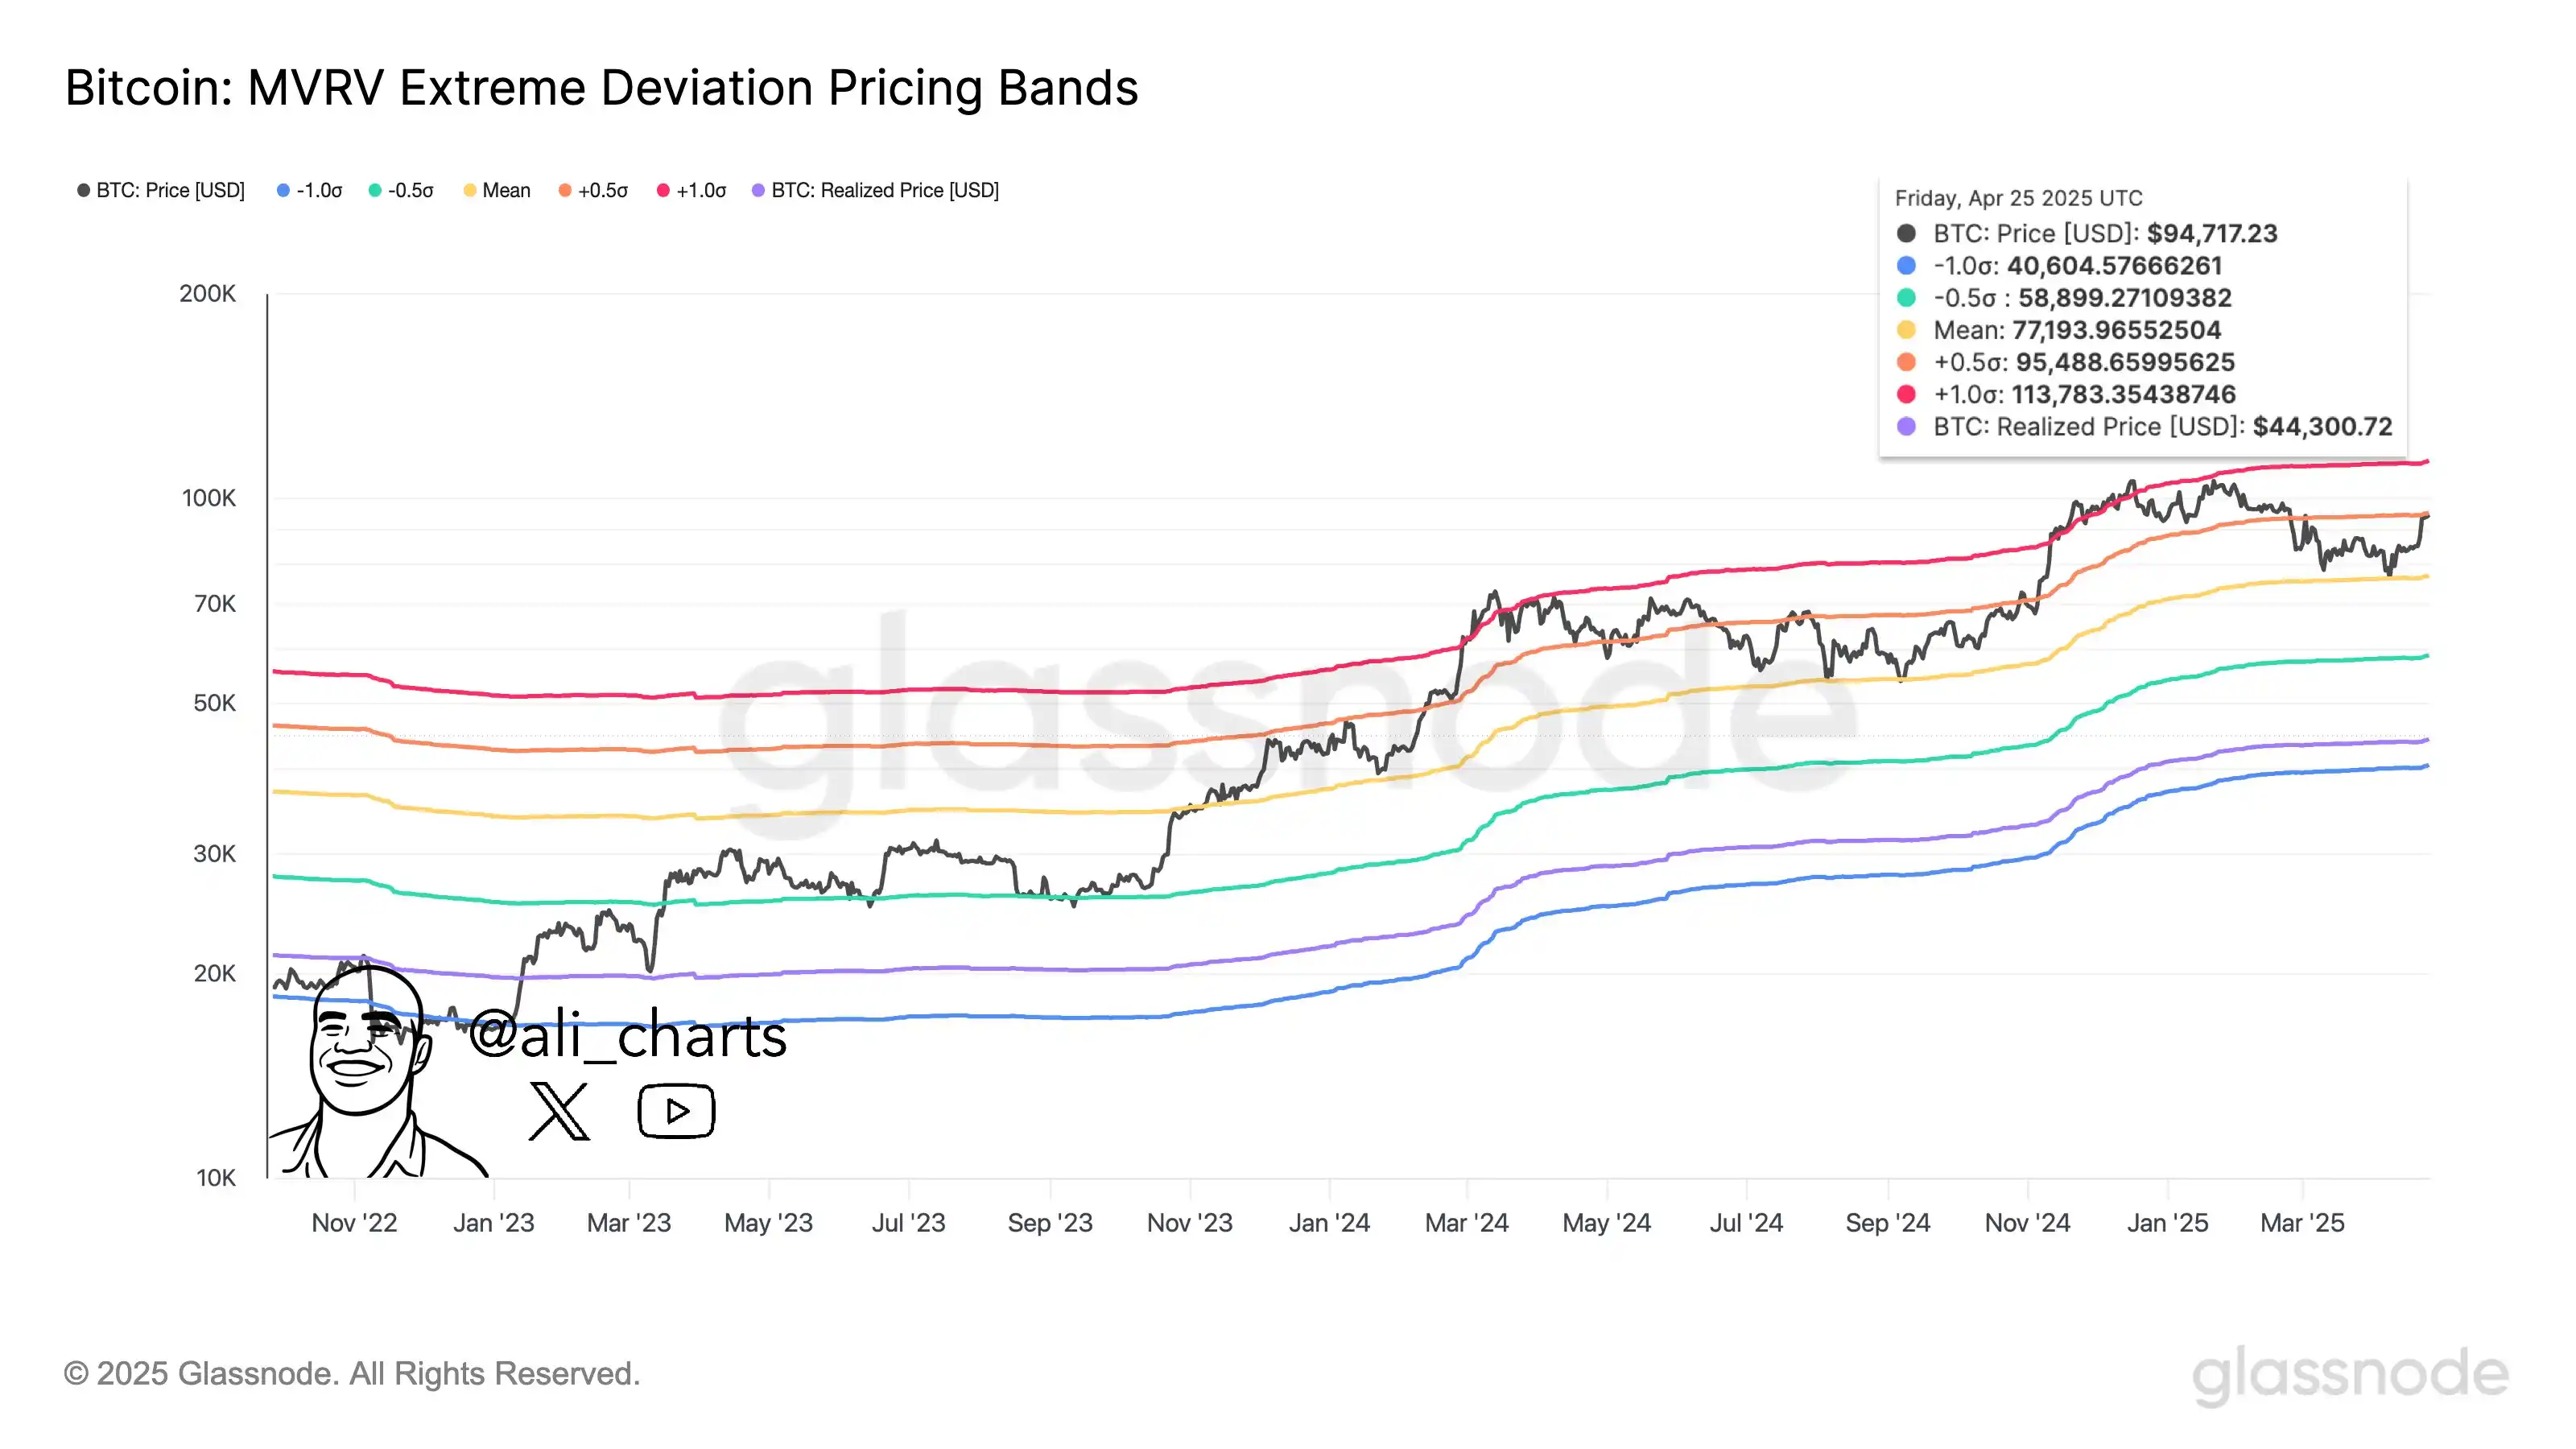Hide the -1.0σ band via the legend
The height and width of the screenshot is (1449, 2576).
(x=309, y=190)
